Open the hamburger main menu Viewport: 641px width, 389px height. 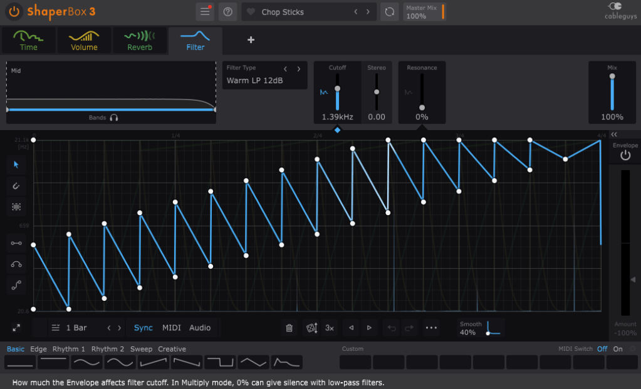click(x=204, y=12)
